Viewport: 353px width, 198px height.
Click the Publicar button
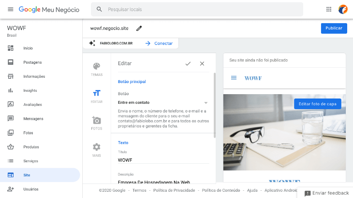pos(334,28)
